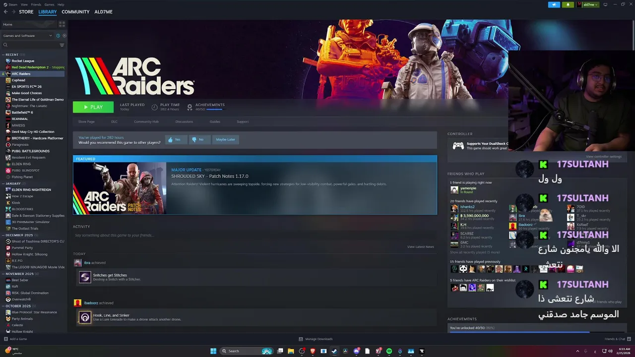Open advanced filters icon in library search

click(62, 45)
